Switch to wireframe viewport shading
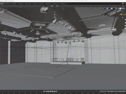Viewport: 126px width, 94px height. (118, 8)
